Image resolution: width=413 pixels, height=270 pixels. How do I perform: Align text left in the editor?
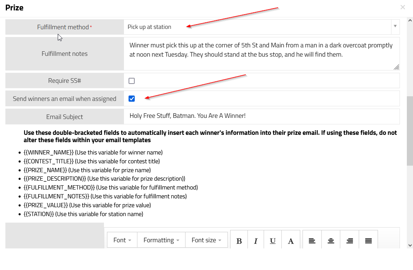coord(312,240)
